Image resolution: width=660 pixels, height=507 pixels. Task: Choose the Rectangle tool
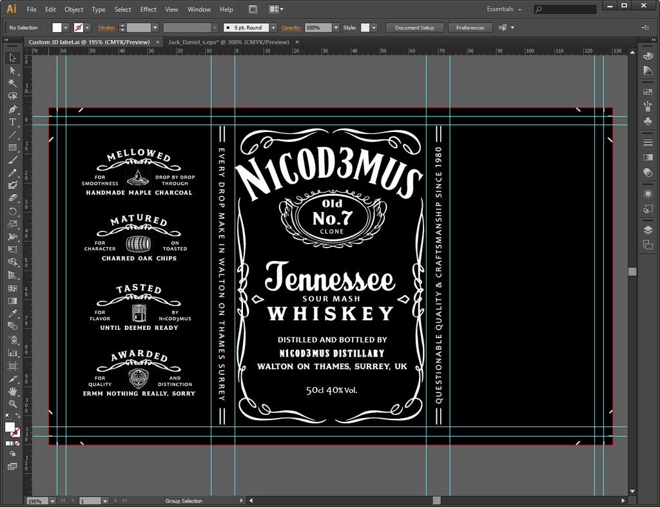pyautogui.click(x=12, y=148)
